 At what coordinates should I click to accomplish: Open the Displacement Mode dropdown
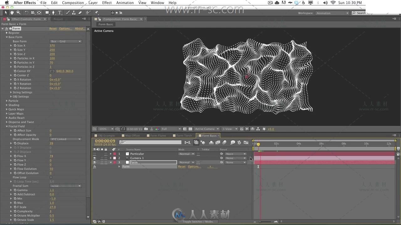coord(66,139)
